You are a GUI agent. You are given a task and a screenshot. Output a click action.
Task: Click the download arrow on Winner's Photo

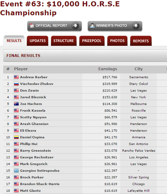[136, 26]
